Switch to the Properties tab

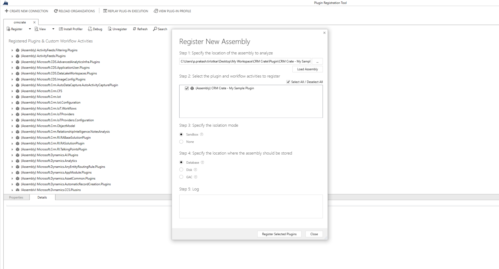pyautogui.click(x=16, y=197)
